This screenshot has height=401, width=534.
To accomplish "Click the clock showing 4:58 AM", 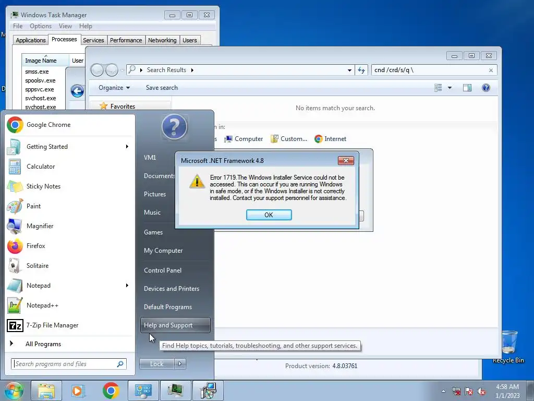I will click(x=507, y=387).
